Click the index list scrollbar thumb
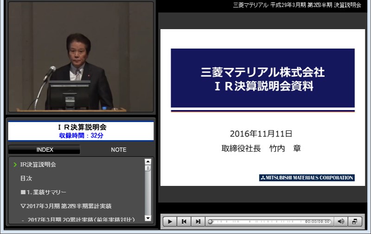This screenshot has height=234, width=371. click(x=148, y=168)
